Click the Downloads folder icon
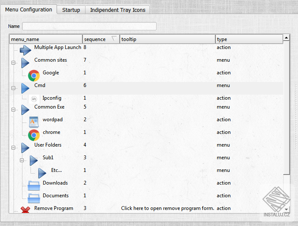This screenshot has width=298, height=226. [x=34, y=185]
